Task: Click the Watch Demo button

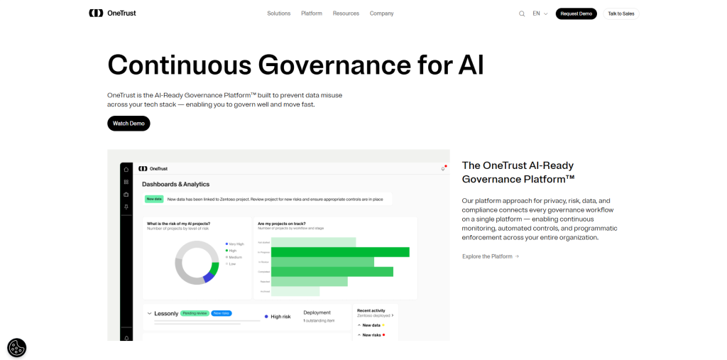Action: coord(129,124)
